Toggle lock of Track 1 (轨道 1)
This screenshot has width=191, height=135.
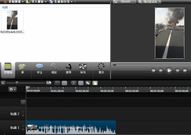[x=23, y=129]
